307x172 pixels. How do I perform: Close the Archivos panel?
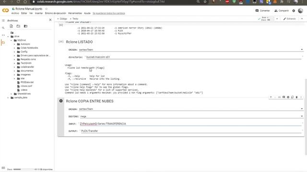click(x=50, y=20)
